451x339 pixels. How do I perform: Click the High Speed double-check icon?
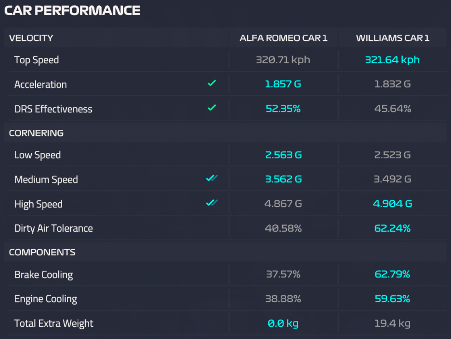(212, 203)
